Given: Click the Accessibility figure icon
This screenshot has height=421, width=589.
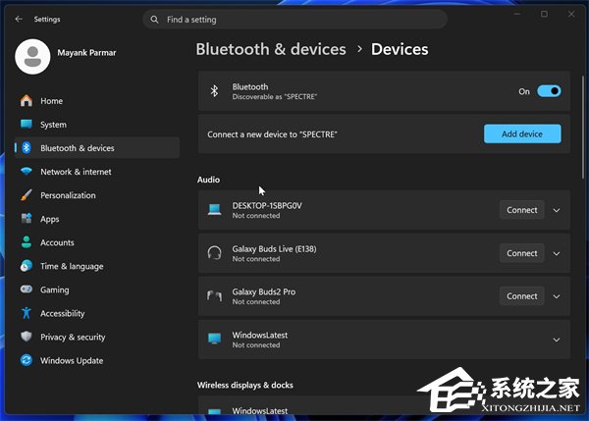Looking at the screenshot, I should coord(27,313).
